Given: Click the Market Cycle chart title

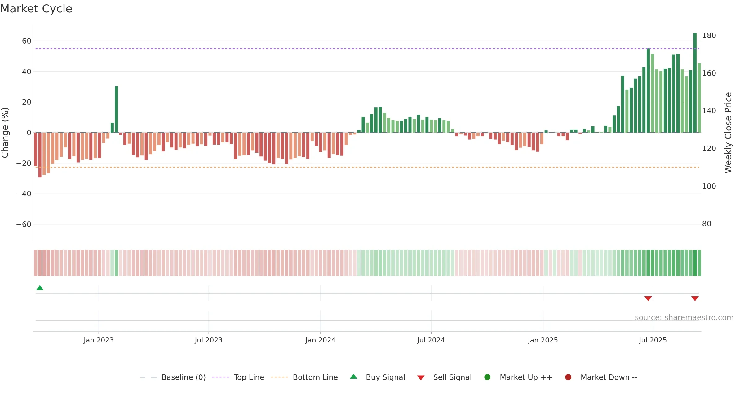Looking at the screenshot, I should (36, 9).
